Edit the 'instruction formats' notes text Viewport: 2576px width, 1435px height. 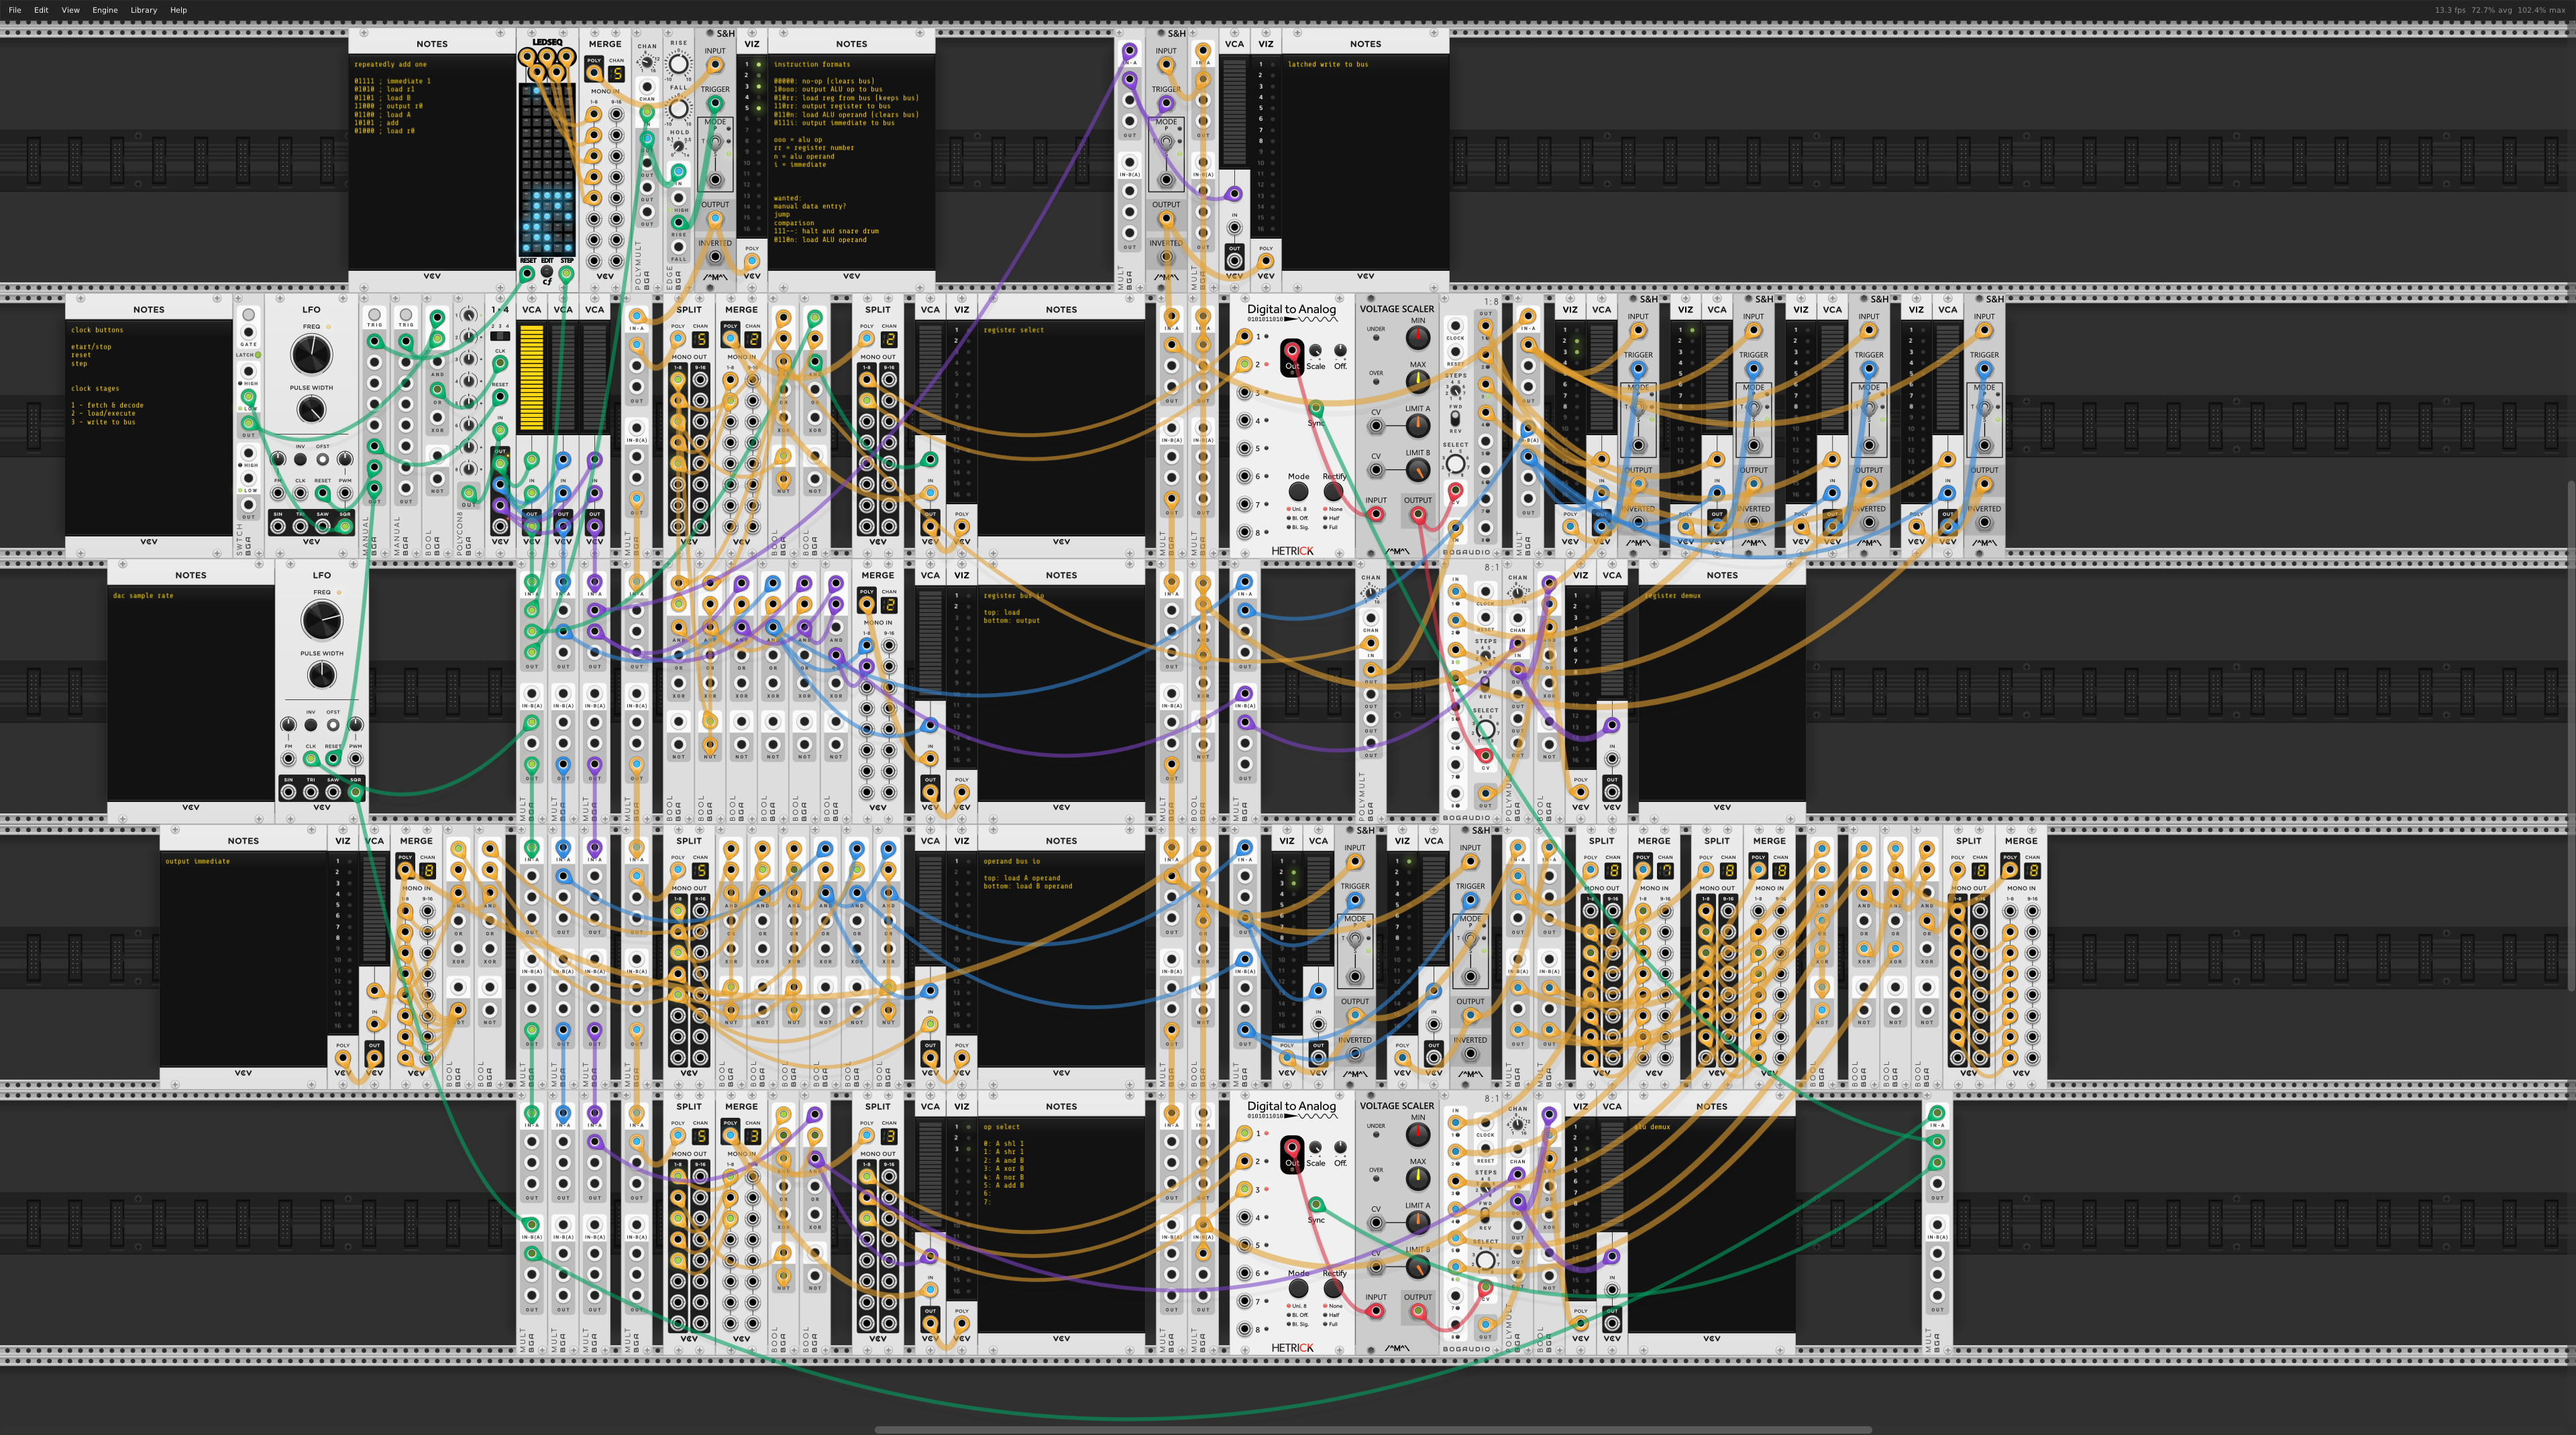coord(852,162)
